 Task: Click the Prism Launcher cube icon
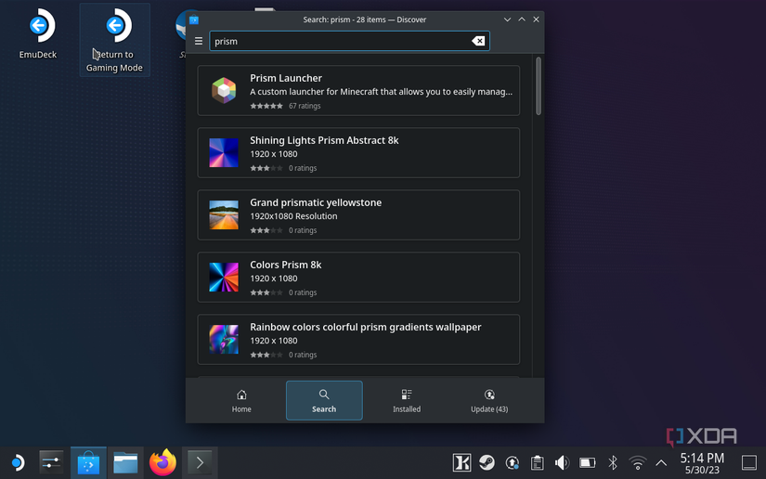pos(224,90)
